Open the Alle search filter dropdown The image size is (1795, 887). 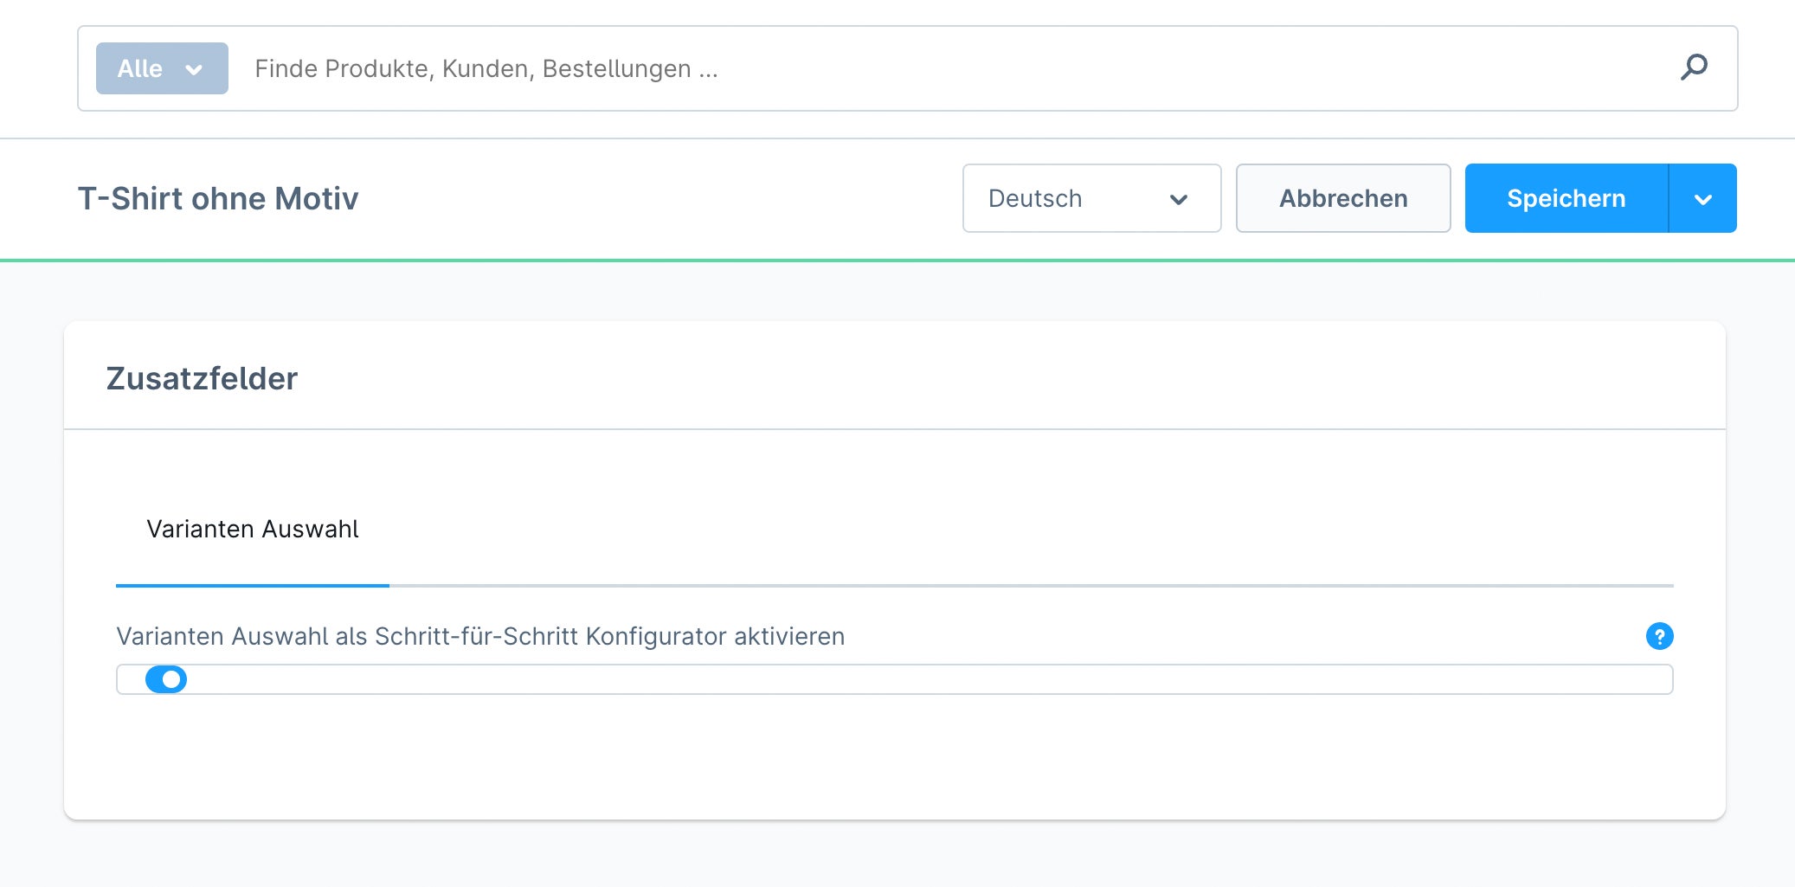tap(162, 68)
